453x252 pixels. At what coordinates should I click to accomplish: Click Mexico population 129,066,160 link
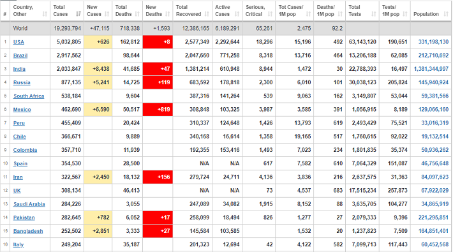[433, 110]
